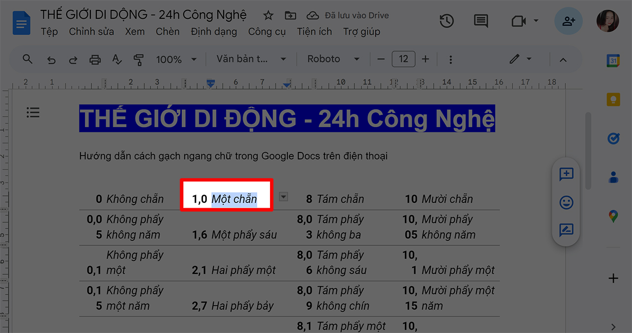Print the document

coord(94,59)
